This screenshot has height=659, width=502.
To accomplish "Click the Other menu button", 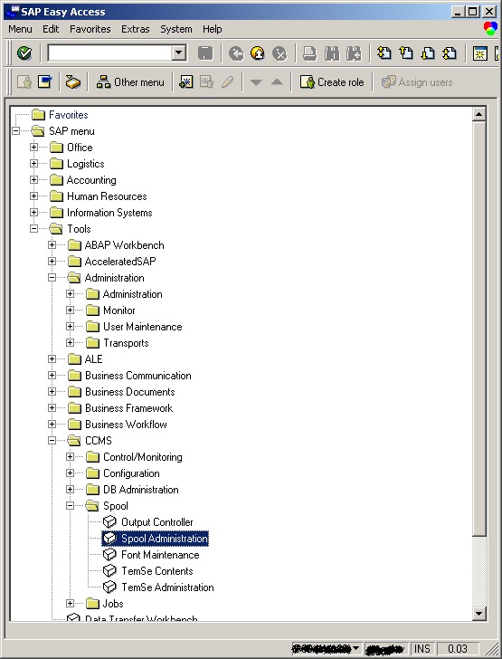I will pyautogui.click(x=130, y=82).
